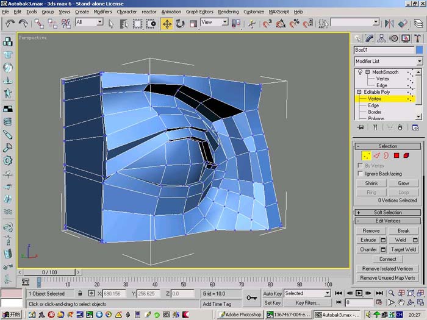Toggle the 3D Snaps magnet icon
427x320 pixels.
coord(267,24)
